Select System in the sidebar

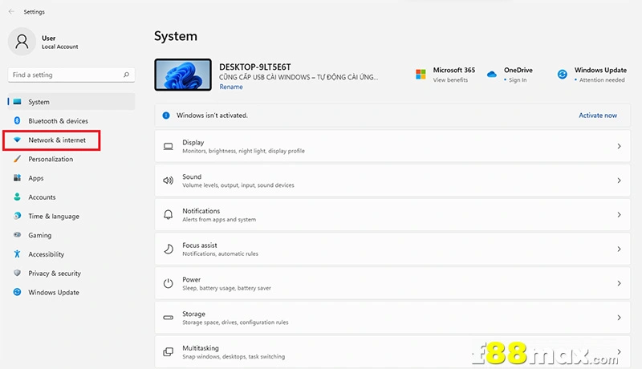pyautogui.click(x=71, y=101)
